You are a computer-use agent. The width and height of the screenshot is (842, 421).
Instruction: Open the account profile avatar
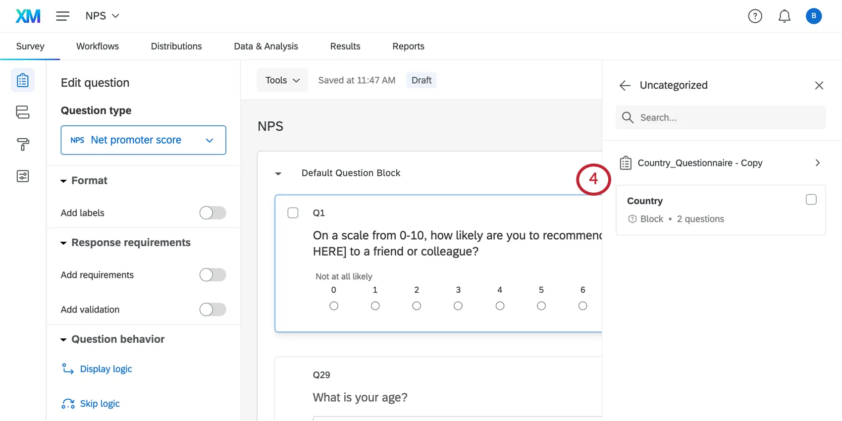coord(813,16)
